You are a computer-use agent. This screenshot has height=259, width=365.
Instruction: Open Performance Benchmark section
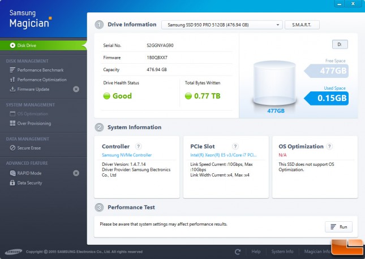[x=40, y=70]
